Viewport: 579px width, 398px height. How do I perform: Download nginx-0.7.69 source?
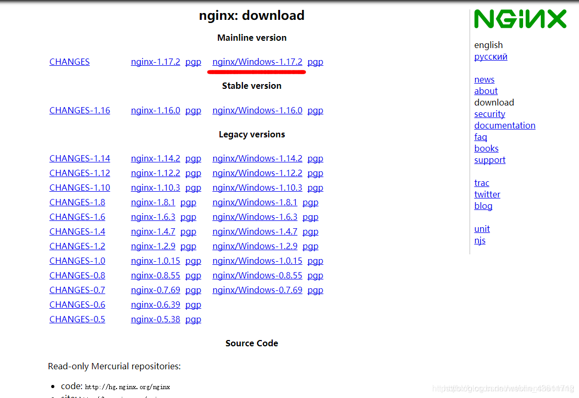[x=155, y=290]
